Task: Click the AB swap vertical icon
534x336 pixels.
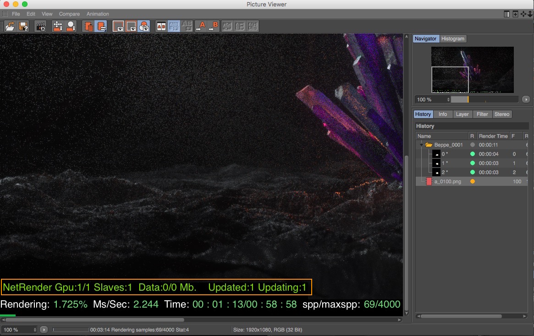Action: point(253,27)
